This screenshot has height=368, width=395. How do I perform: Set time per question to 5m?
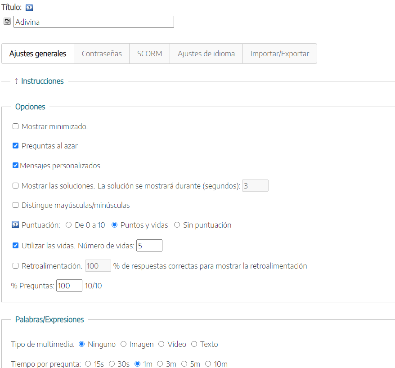pyautogui.click(x=184, y=364)
